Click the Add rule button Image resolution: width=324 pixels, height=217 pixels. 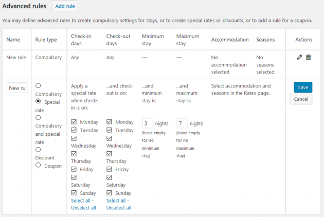click(65, 6)
